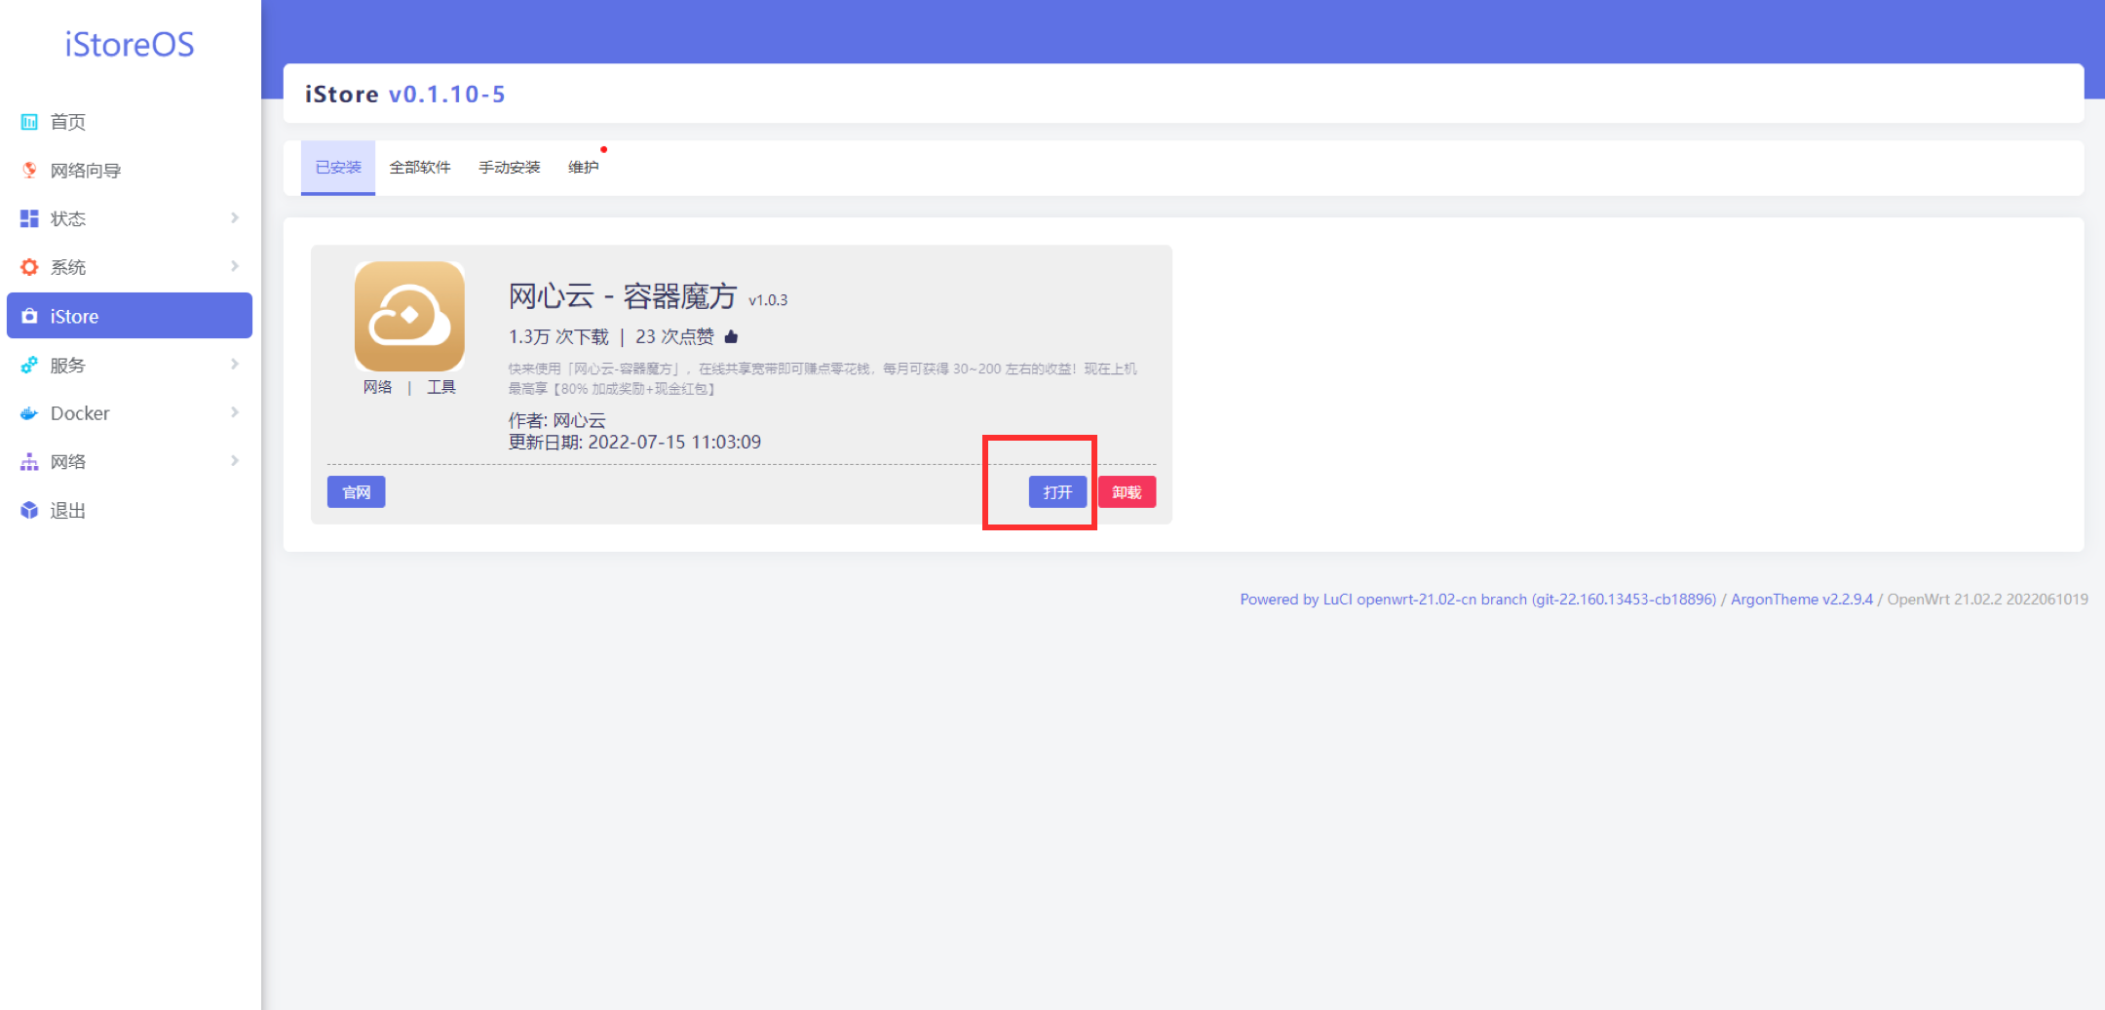Open 网络向导 in the sidebar
Image resolution: width=2105 pixels, height=1010 pixels.
[x=130, y=171]
